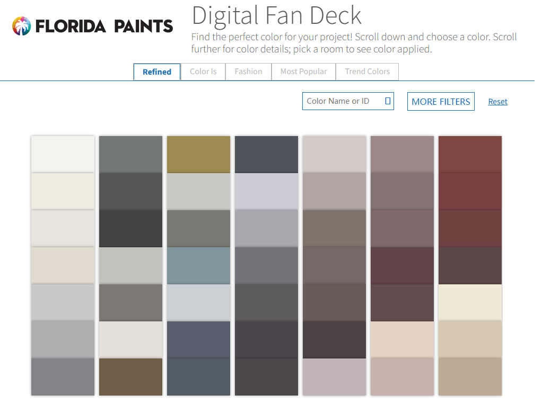Pick the olive gold swatch in top row
Image resolution: width=542 pixels, height=404 pixels.
pyautogui.click(x=198, y=154)
